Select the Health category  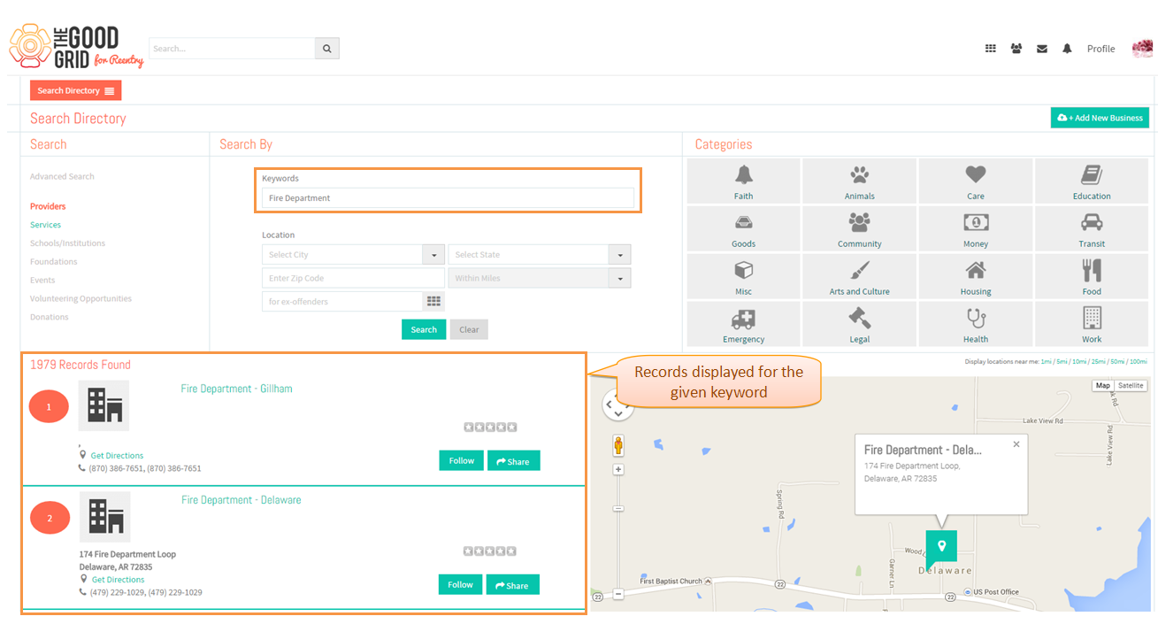coord(975,325)
